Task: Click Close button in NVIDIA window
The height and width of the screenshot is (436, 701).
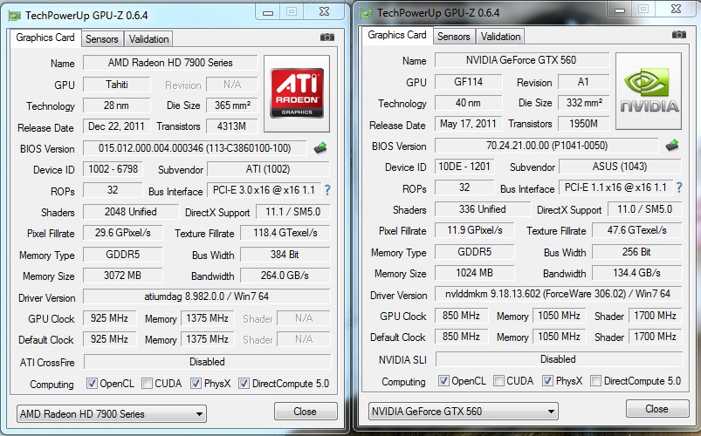Action: pyautogui.click(x=657, y=409)
